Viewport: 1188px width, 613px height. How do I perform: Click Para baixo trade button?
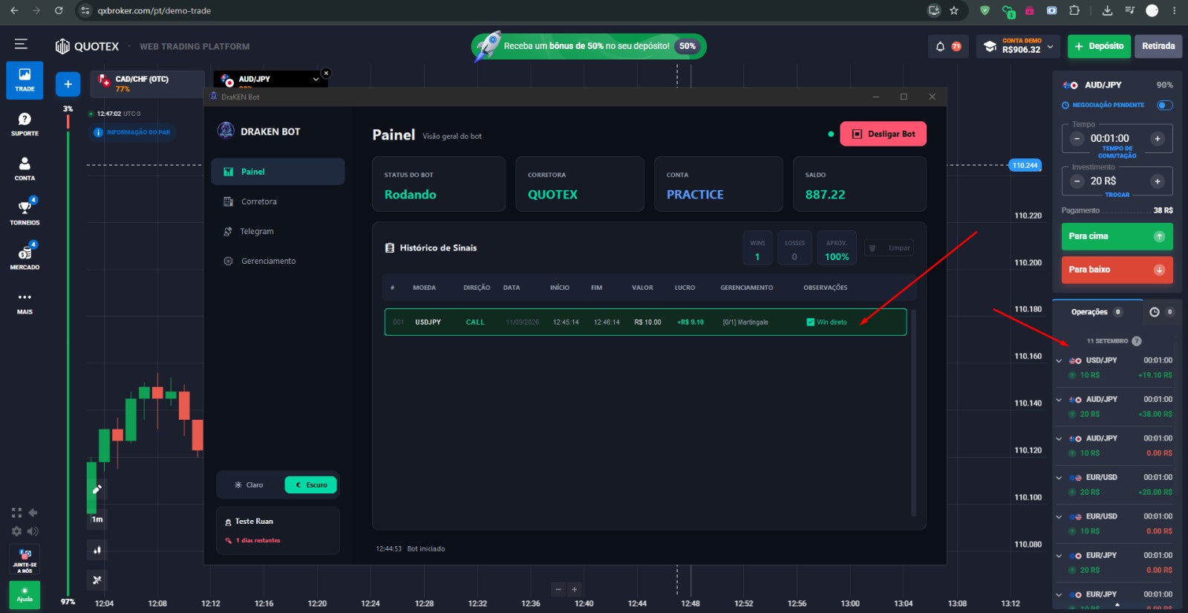point(1117,270)
